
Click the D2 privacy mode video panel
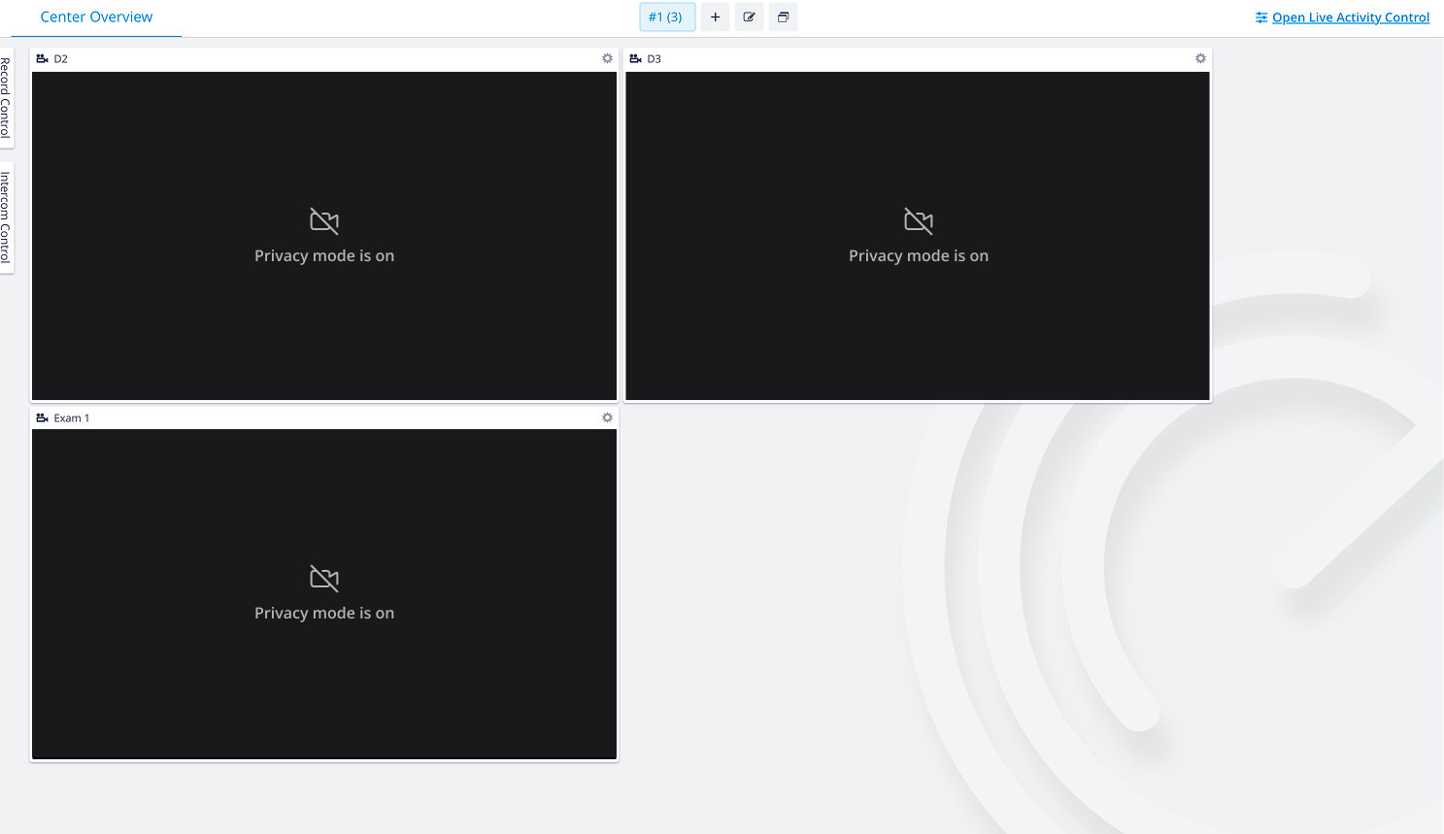pyautogui.click(x=324, y=236)
